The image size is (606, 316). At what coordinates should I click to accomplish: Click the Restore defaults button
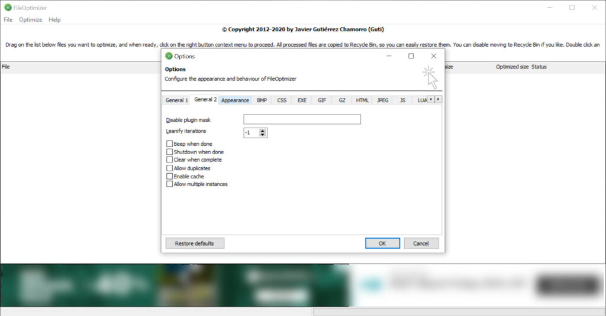(x=195, y=243)
